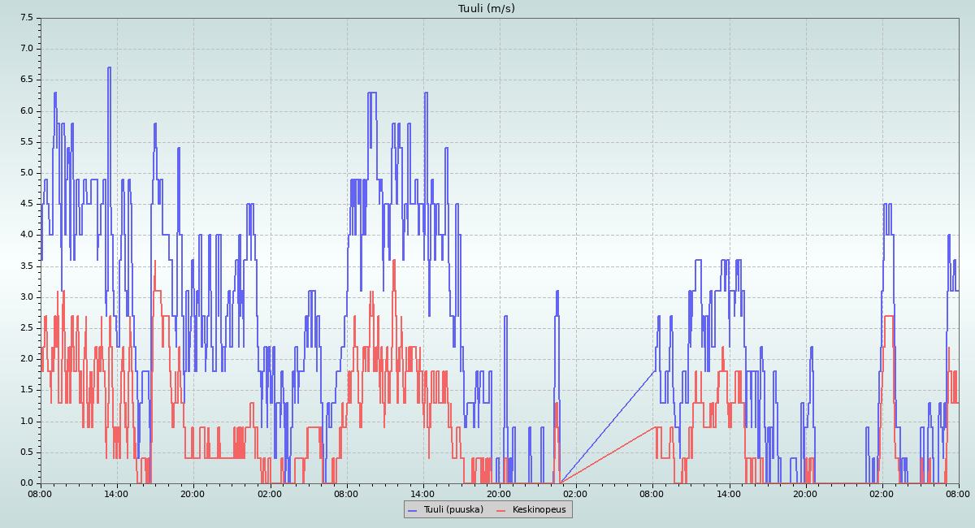Viewport: 975px width, 528px height.
Task: Click the last 14:00 label on the x-axis
Action: pyautogui.click(x=729, y=493)
